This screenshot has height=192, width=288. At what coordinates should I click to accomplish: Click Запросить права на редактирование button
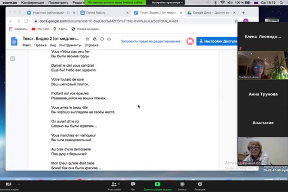tap(150, 41)
